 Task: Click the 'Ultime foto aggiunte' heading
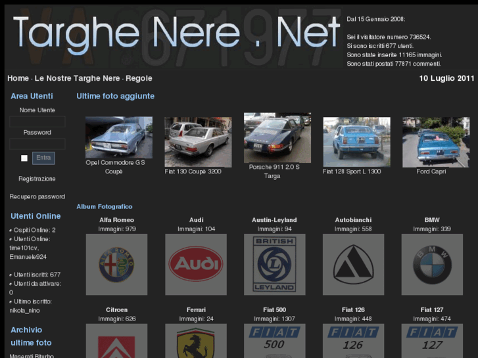[115, 97]
